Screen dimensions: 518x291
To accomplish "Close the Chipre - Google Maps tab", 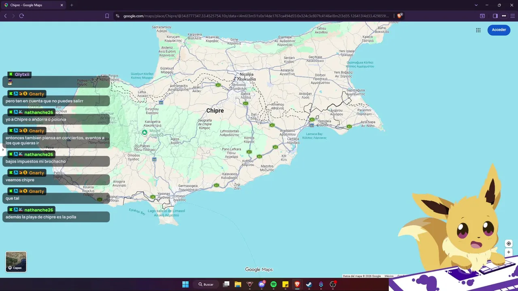I will (62, 5).
